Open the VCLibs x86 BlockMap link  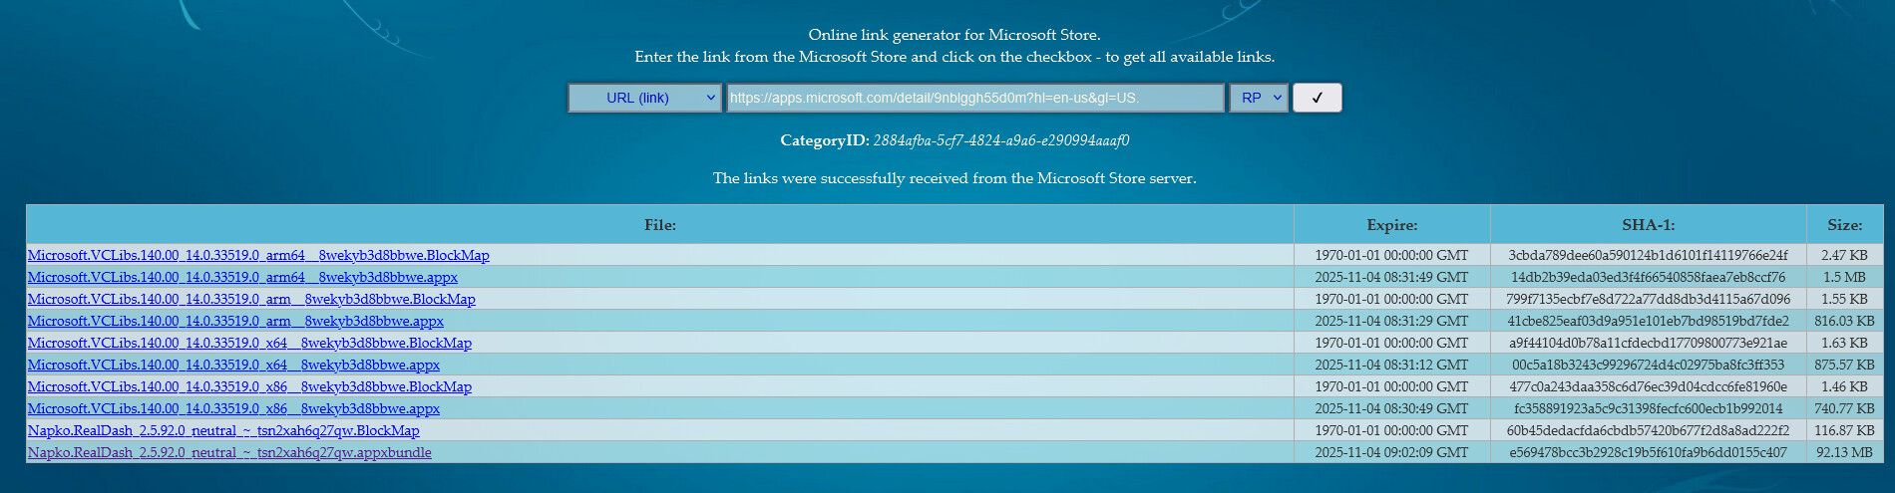[249, 387]
